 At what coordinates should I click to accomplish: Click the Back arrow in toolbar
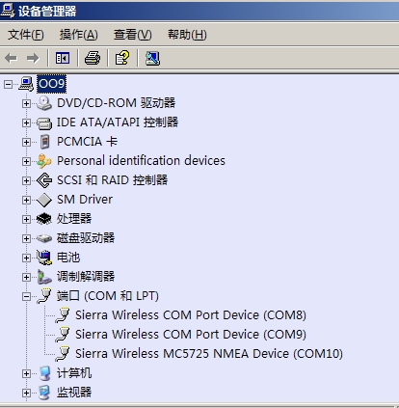coord(12,58)
